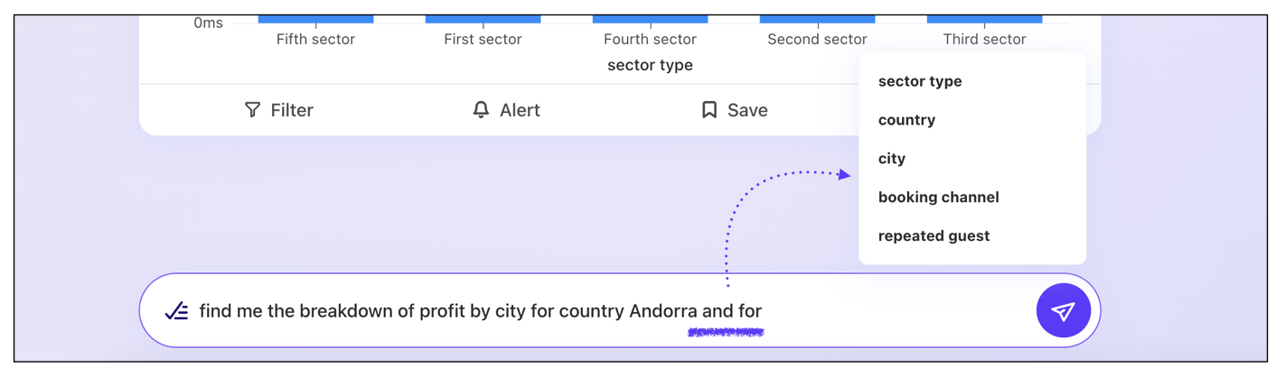1285x377 pixels.
Task: Click the Fifth sector bar in the chart
Action: coord(315,19)
